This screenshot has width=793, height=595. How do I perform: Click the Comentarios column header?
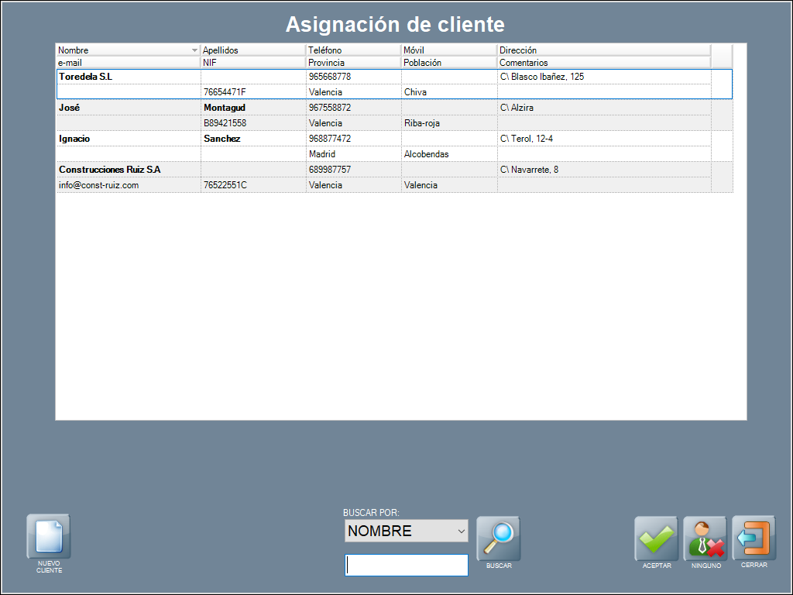tap(603, 63)
